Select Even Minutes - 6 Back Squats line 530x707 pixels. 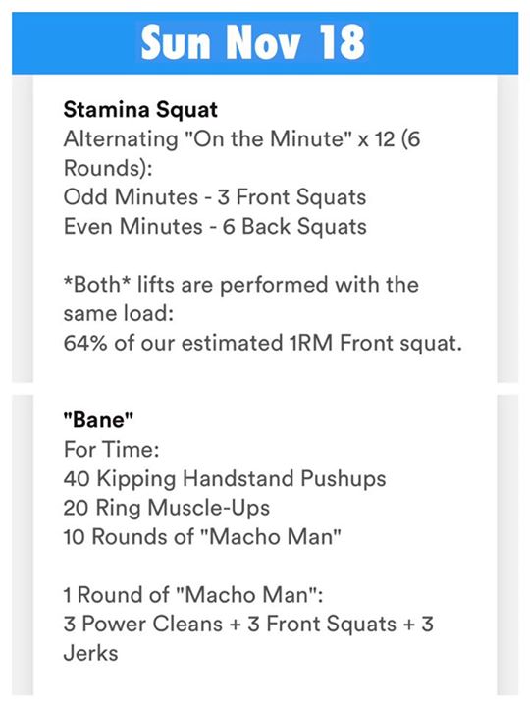[215, 227]
